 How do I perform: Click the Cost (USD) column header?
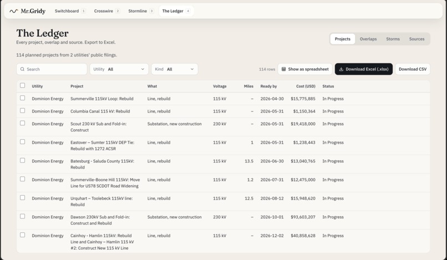(306, 86)
